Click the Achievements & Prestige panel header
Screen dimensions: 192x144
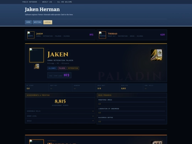click(60, 95)
